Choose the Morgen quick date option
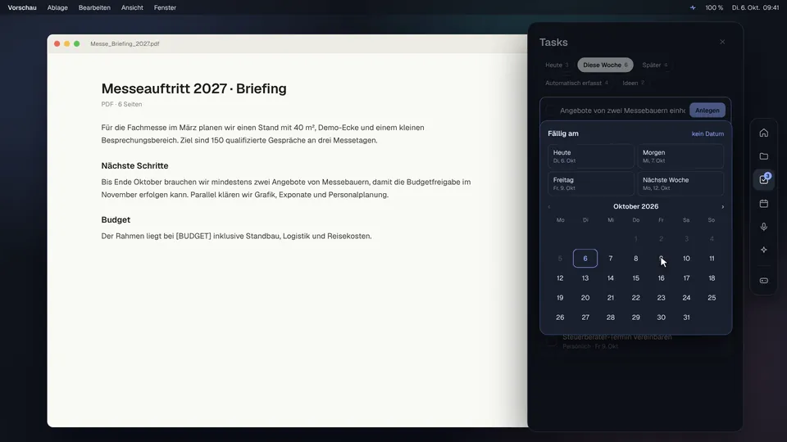This screenshot has width=787, height=442. 680,156
